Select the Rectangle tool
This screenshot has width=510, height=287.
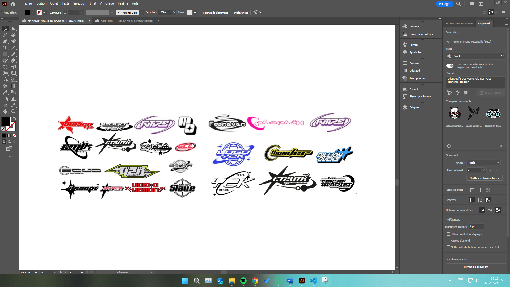(5, 54)
